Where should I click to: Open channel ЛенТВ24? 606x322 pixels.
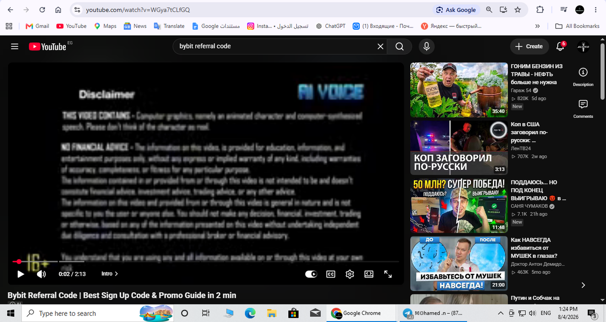point(521,148)
